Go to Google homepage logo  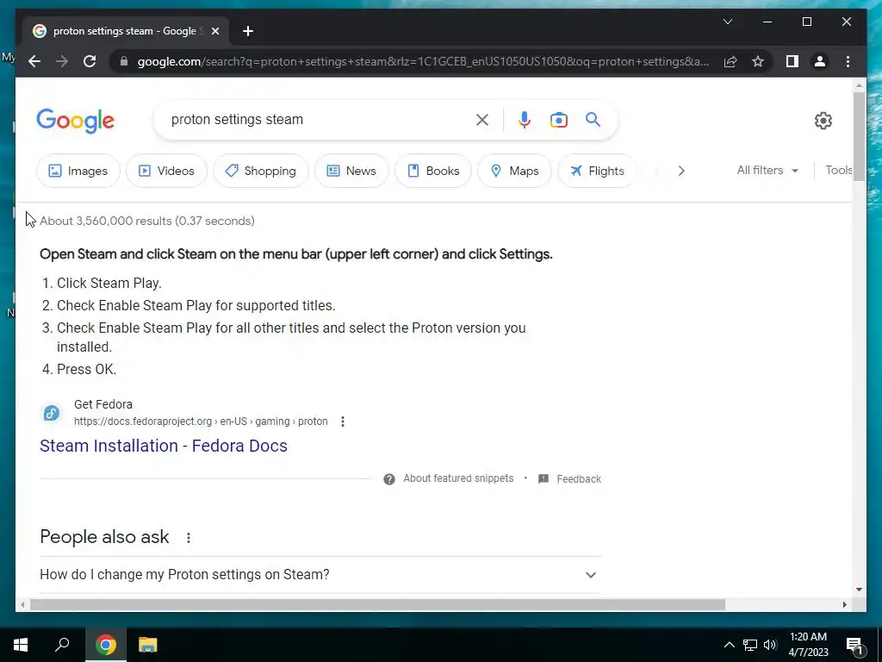[76, 121]
